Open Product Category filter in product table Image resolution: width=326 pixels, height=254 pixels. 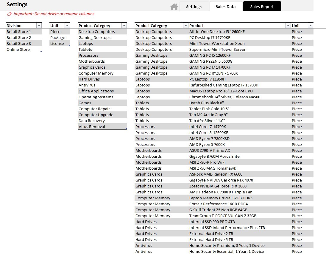(x=186, y=25)
